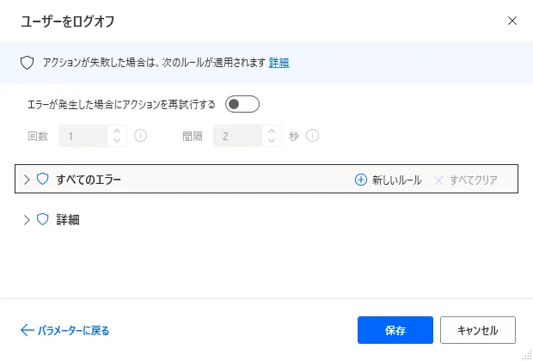Click the 保存 button
The width and height of the screenshot is (533, 361).
(395, 330)
